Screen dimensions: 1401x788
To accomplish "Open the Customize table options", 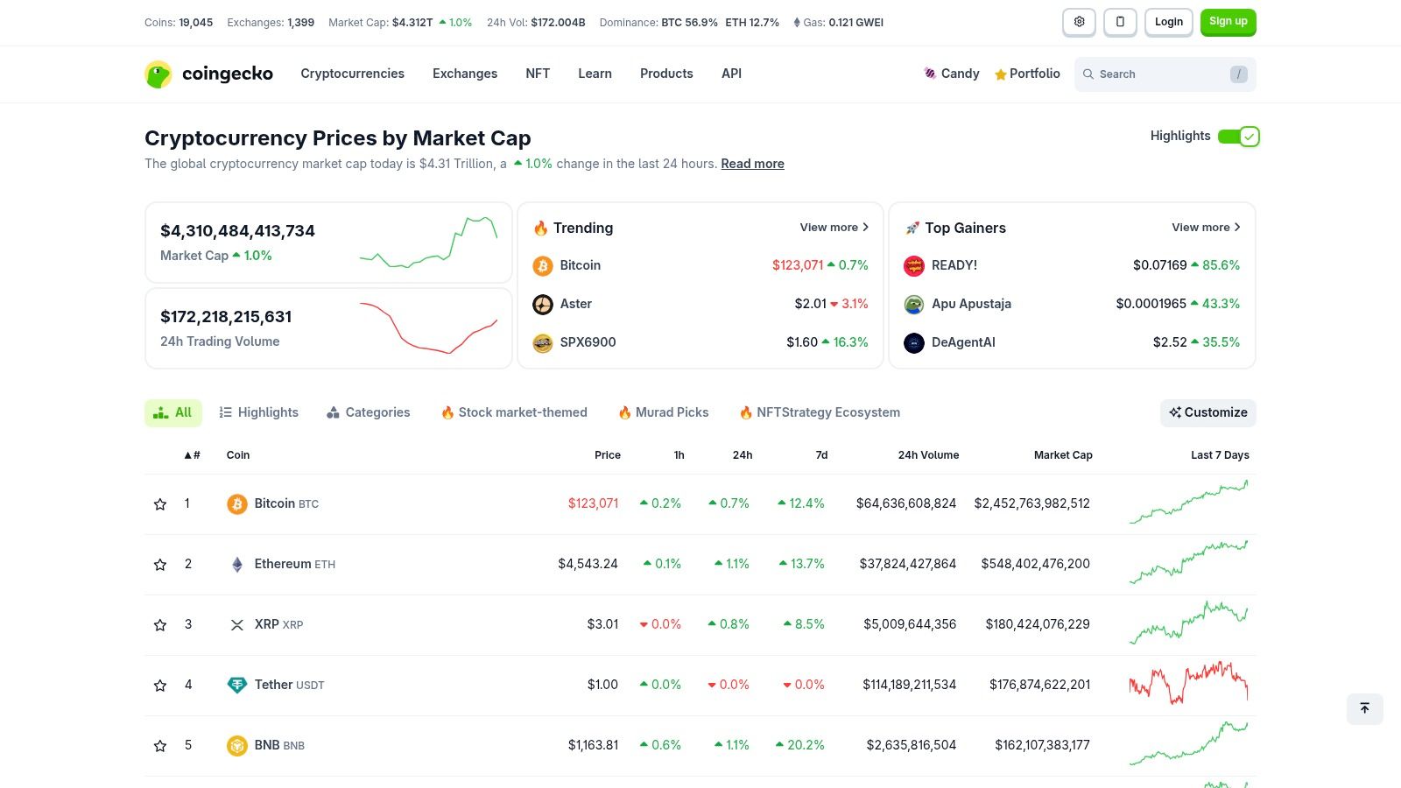I will (1207, 412).
